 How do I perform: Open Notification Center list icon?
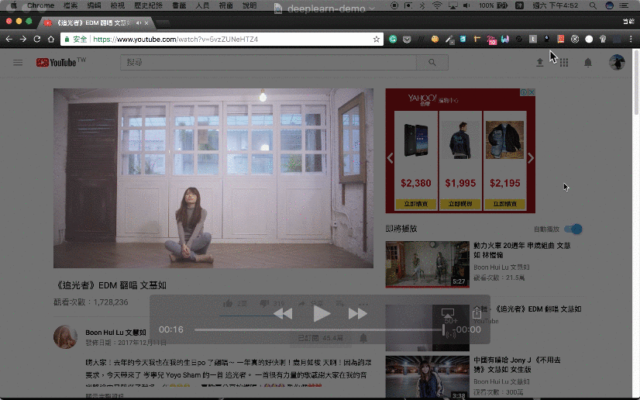pyautogui.click(x=624, y=5)
